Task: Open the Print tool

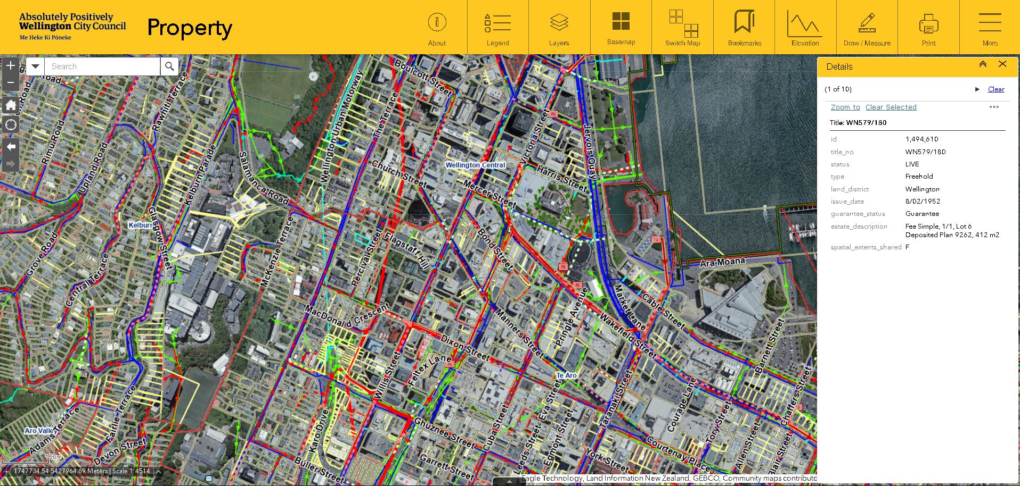Action: click(928, 27)
